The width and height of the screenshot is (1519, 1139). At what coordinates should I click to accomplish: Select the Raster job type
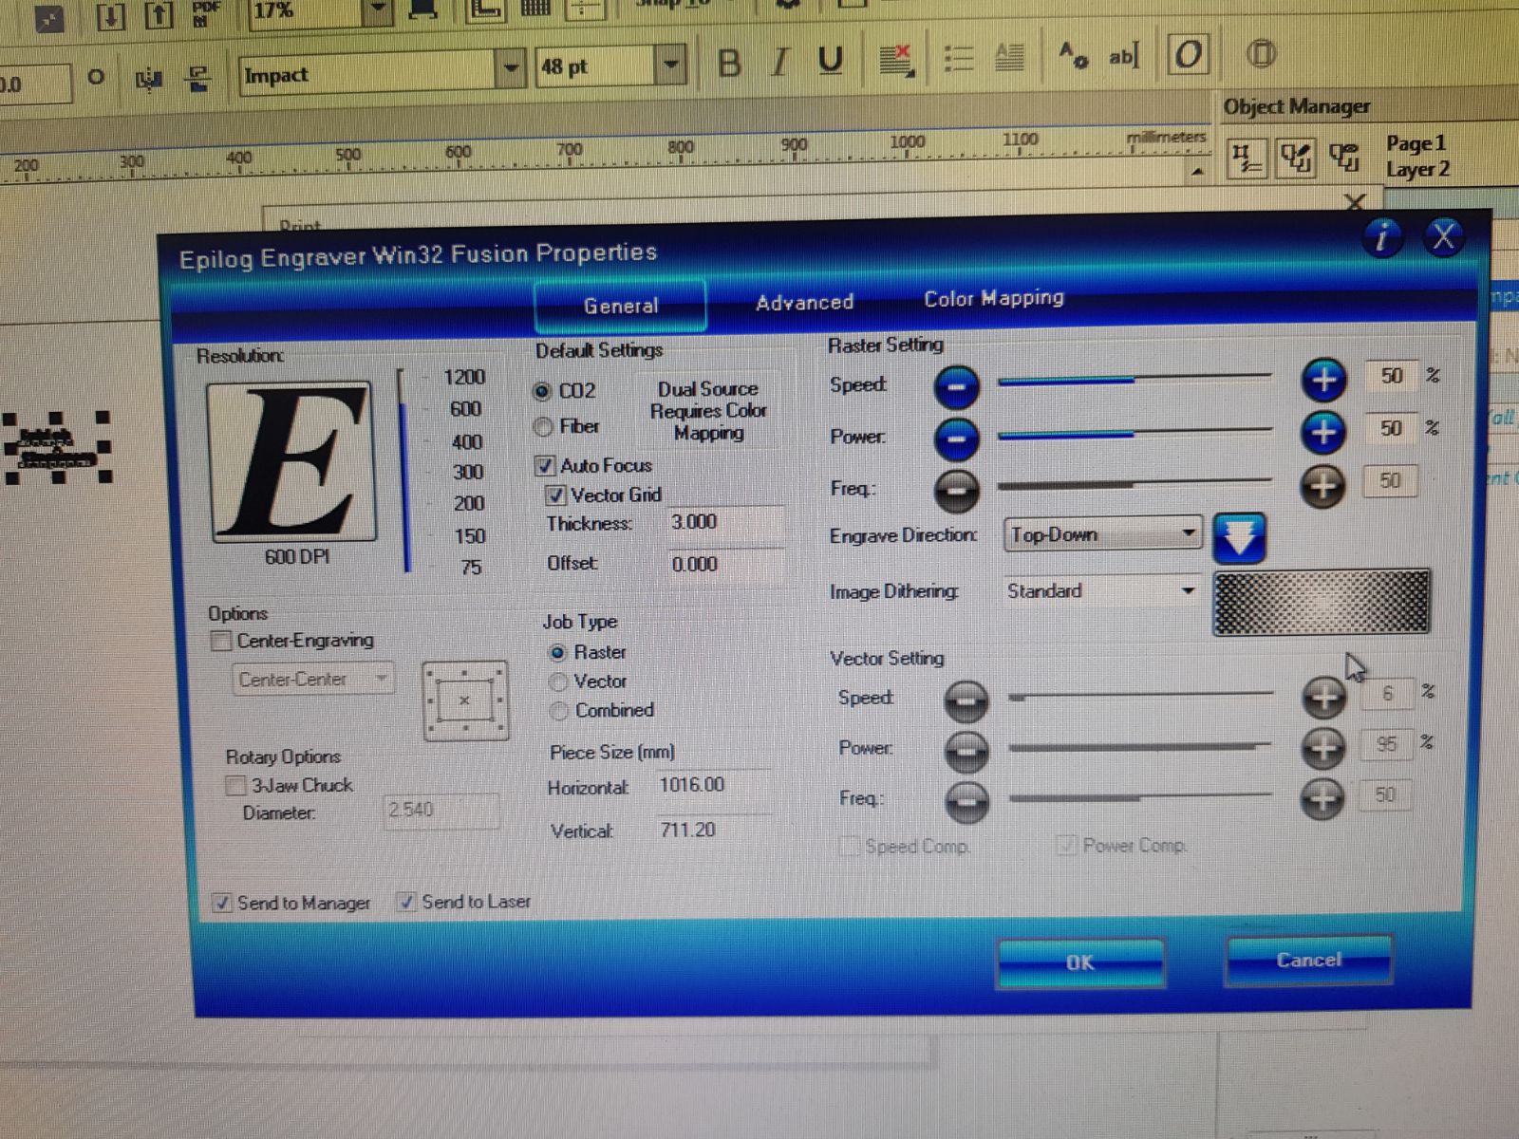point(558,653)
